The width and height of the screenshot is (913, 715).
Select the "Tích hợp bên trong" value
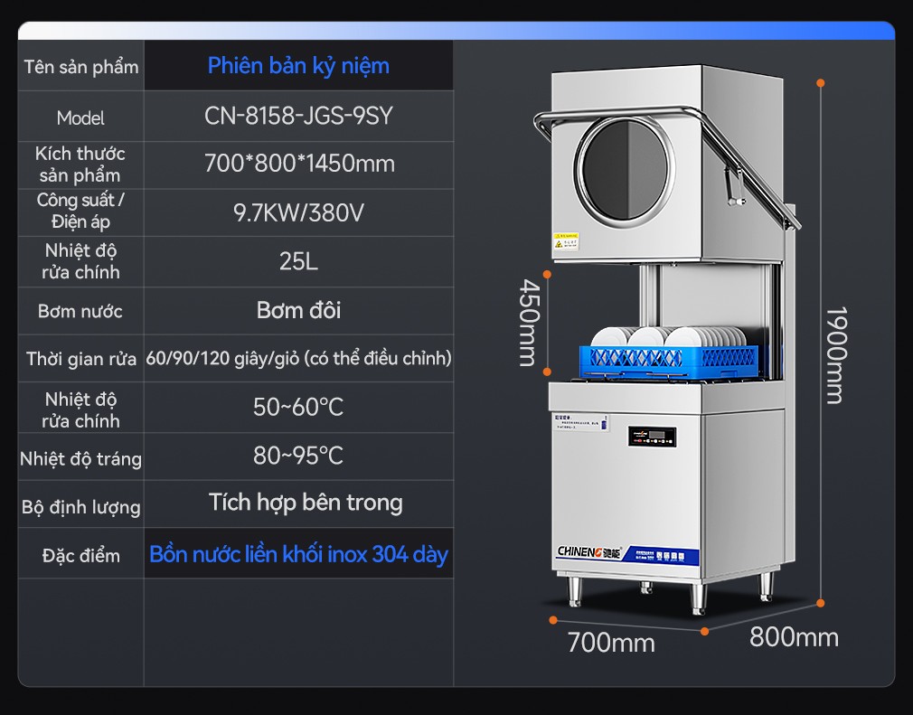point(306,503)
